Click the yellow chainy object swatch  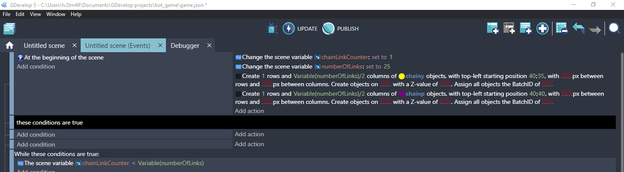click(402, 76)
